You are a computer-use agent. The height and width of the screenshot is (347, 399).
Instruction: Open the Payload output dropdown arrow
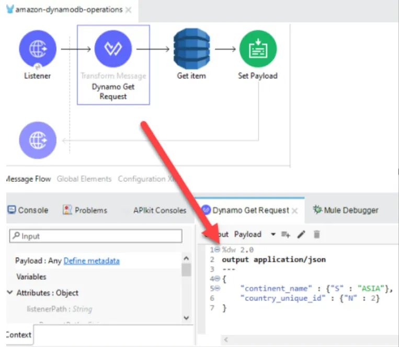[x=273, y=234]
